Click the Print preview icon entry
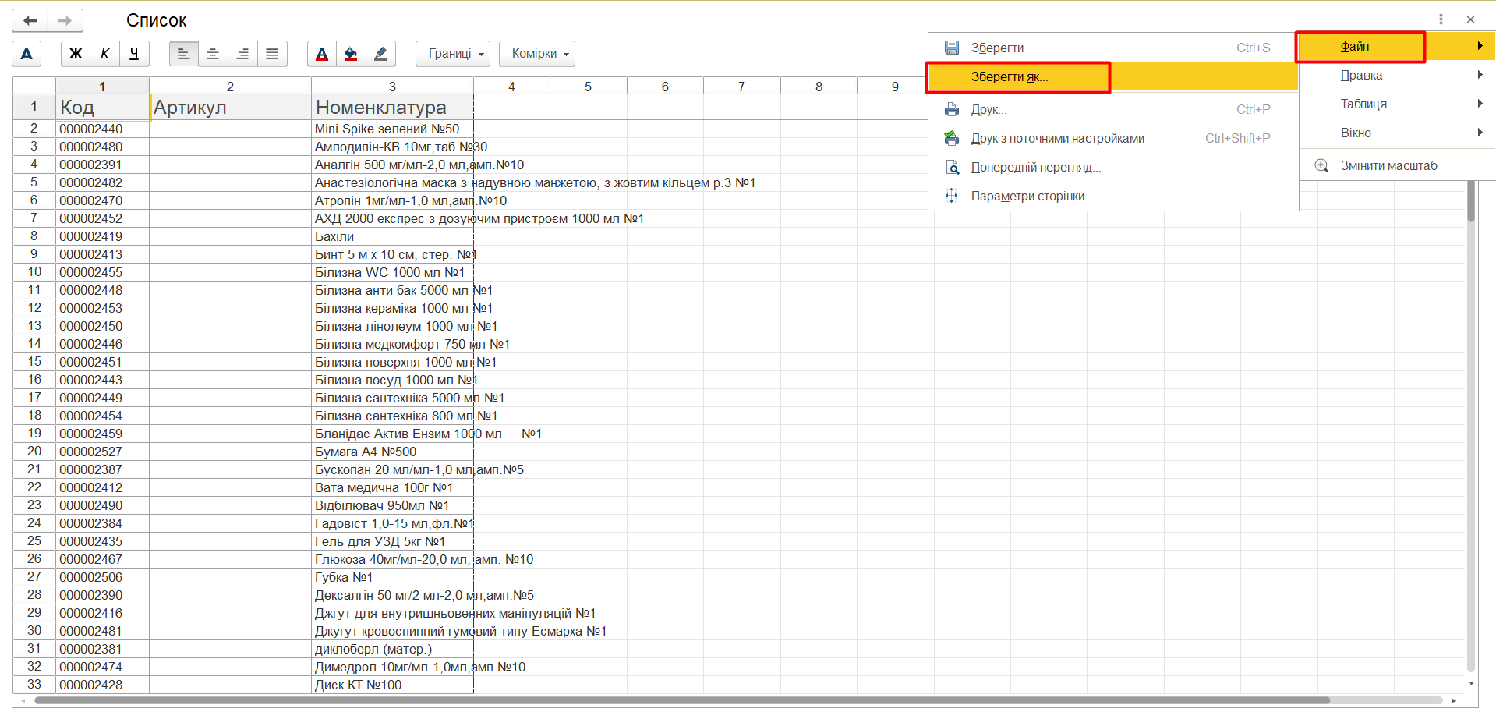Screen dimensions: 1496x712 click(x=1035, y=168)
